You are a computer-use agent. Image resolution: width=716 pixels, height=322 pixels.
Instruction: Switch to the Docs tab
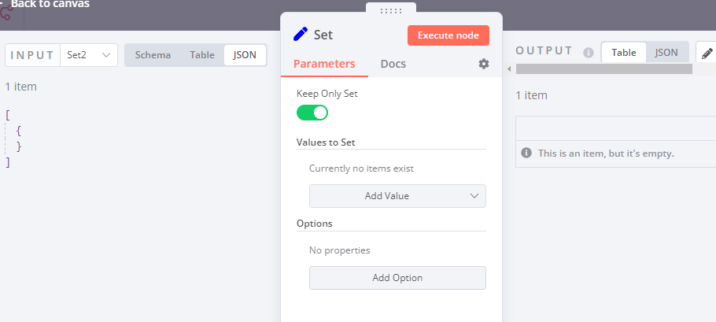click(x=393, y=64)
